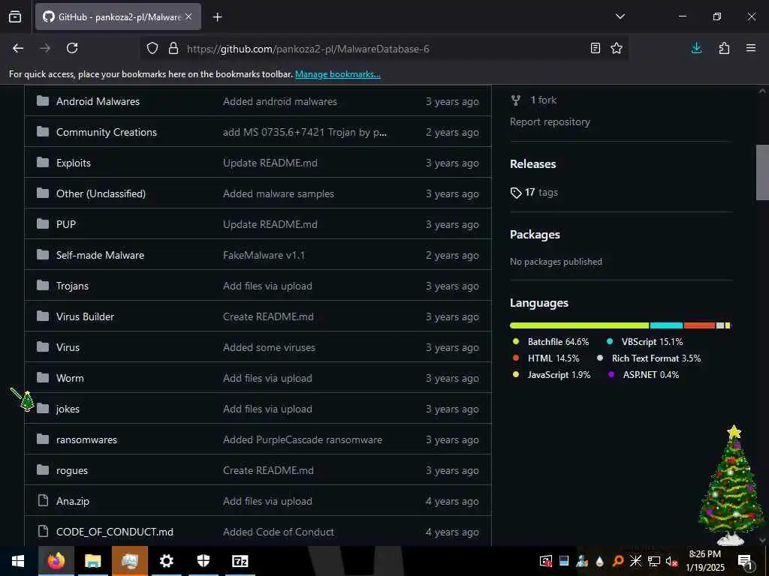Expand the list all tabs chevron

(620, 16)
